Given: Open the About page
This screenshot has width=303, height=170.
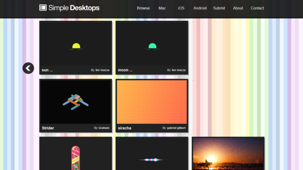Looking at the screenshot, I should [238, 8].
